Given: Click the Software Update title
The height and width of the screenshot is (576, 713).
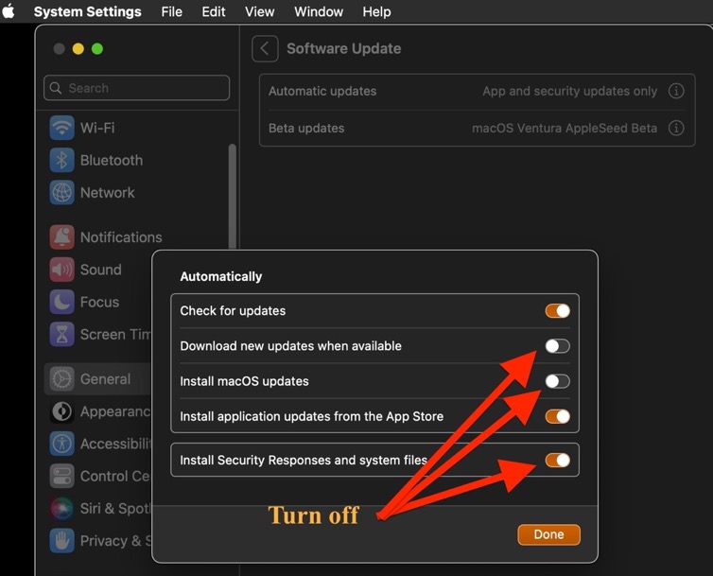Looking at the screenshot, I should pos(344,48).
